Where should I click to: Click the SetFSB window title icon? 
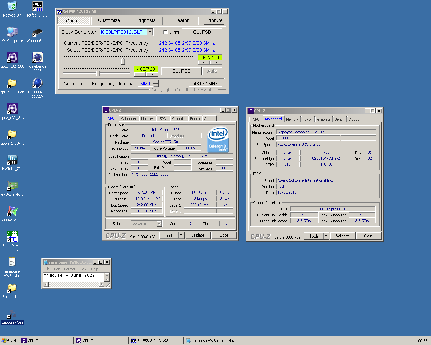[x=59, y=12]
